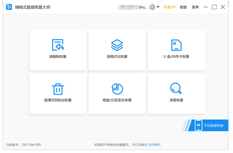Start 深度恢复 via the magnifier icon
Viewport: 233px width, 153px height.
tap(176, 89)
